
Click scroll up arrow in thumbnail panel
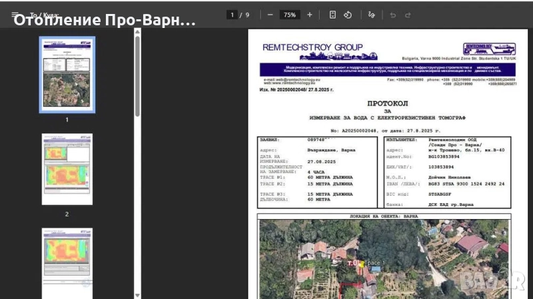pyautogui.click(x=137, y=31)
